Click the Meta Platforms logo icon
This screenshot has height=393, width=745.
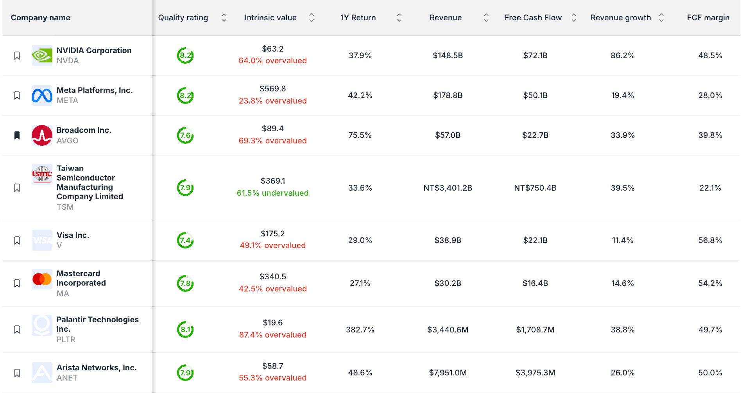42,95
